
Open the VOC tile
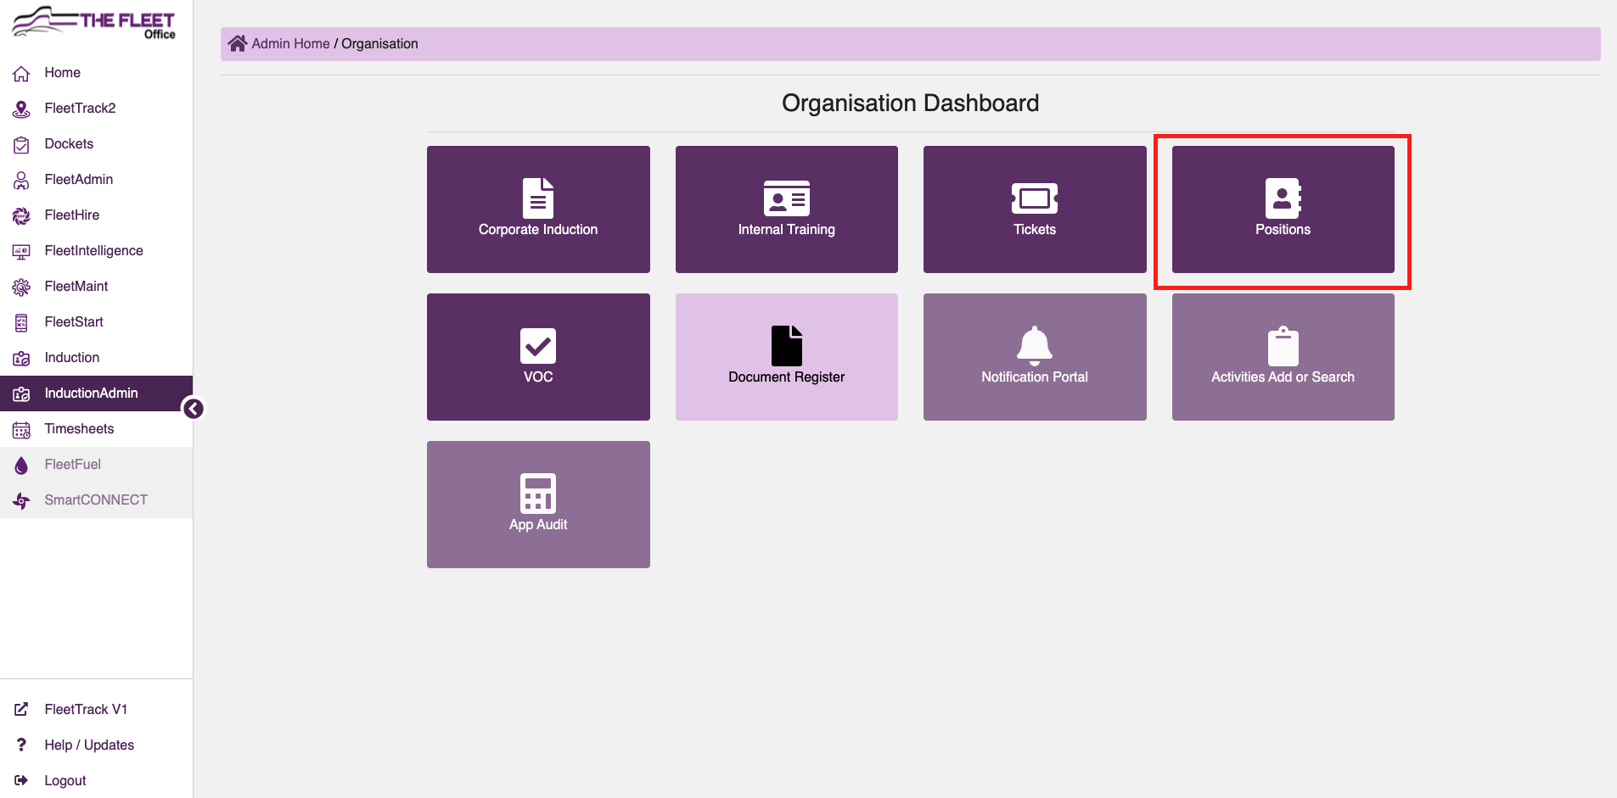538,357
